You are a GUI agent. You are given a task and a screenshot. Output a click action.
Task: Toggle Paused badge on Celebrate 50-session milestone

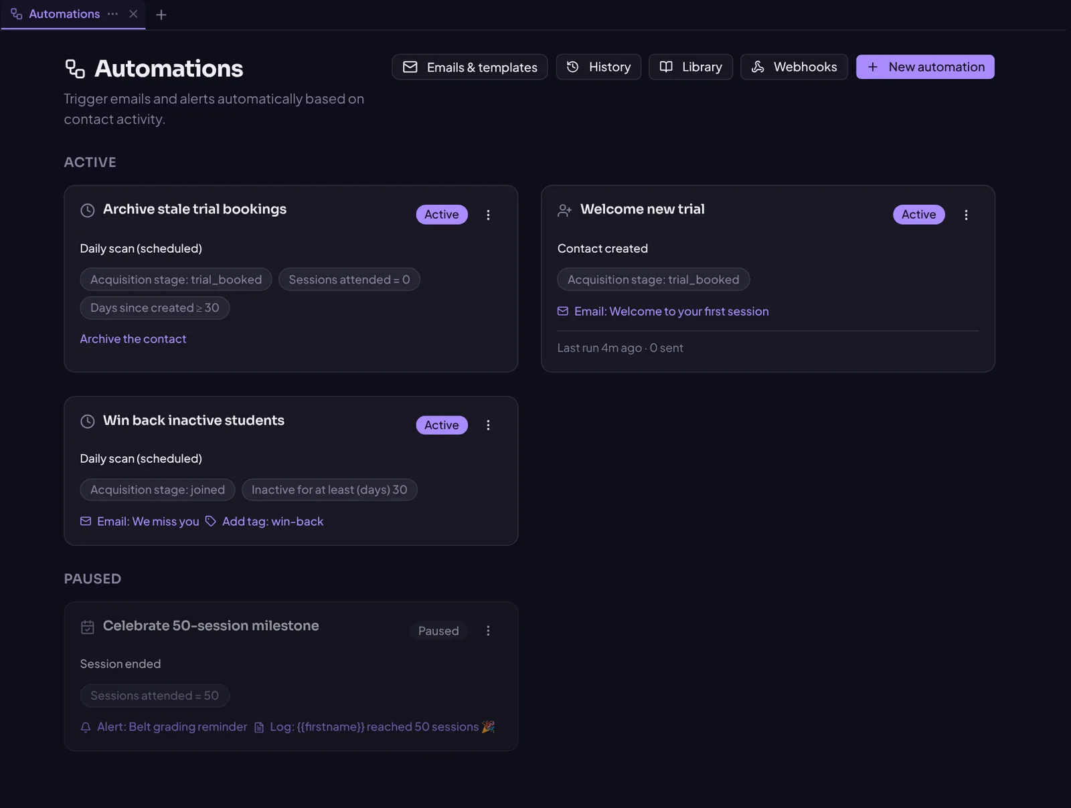(438, 631)
